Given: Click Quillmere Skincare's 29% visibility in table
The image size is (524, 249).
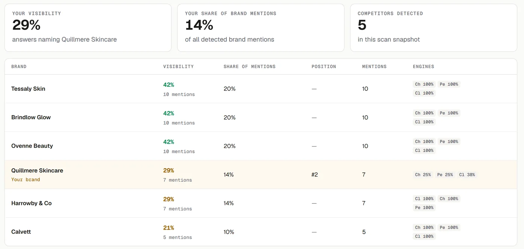Looking at the screenshot, I should coord(168,170).
